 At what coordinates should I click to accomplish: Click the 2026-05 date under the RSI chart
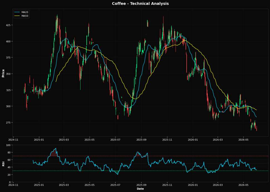tap(244, 185)
